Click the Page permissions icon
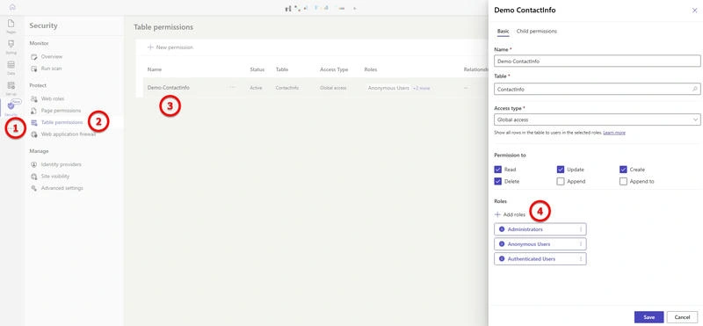This screenshot has width=703, height=326. click(33, 111)
